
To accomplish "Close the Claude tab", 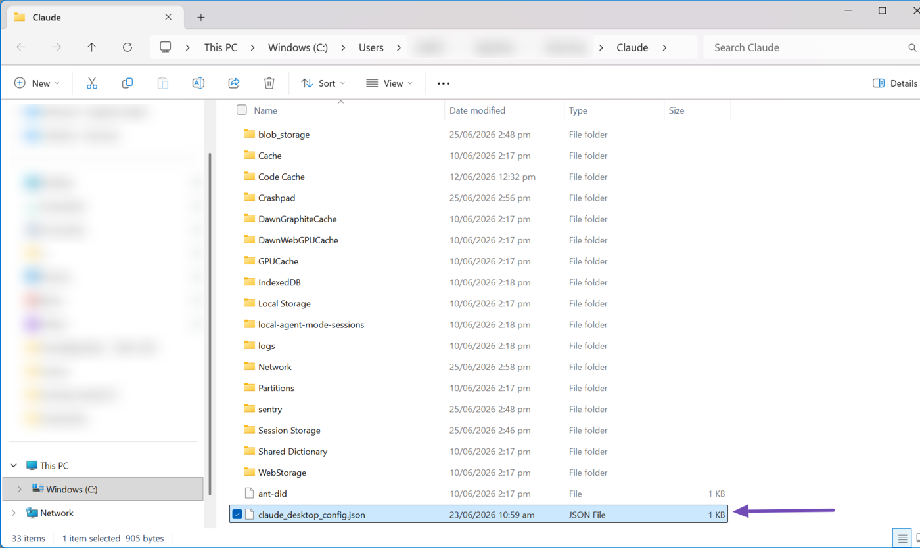I will point(168,18).
